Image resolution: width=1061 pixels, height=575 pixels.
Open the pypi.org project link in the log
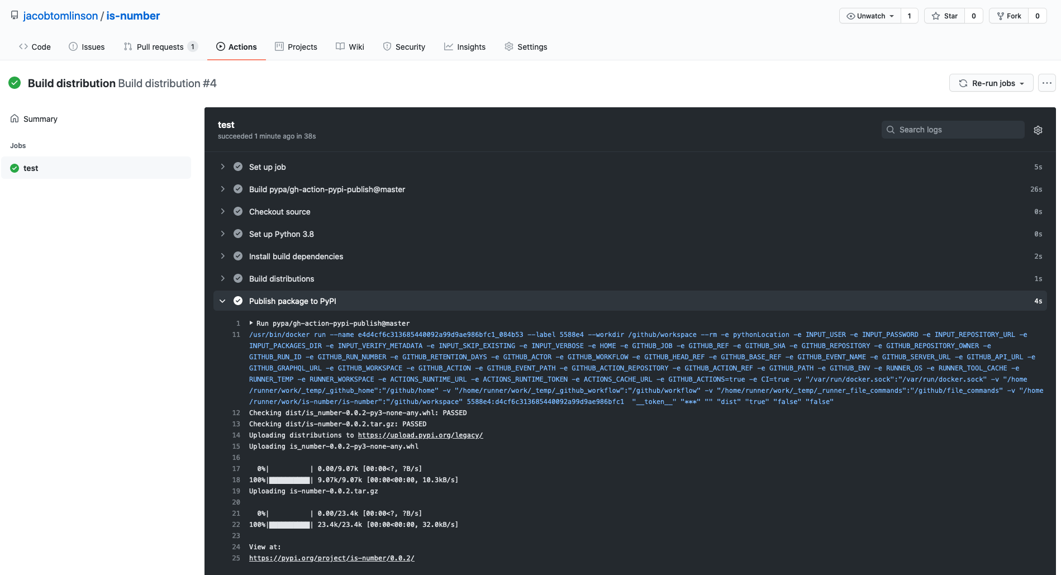(331, 558)
